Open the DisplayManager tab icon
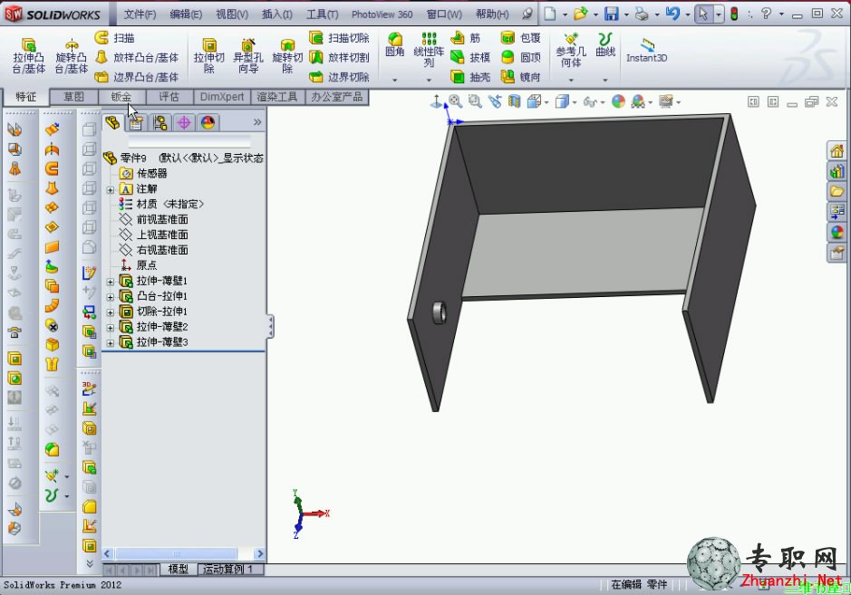 (208, 123)
